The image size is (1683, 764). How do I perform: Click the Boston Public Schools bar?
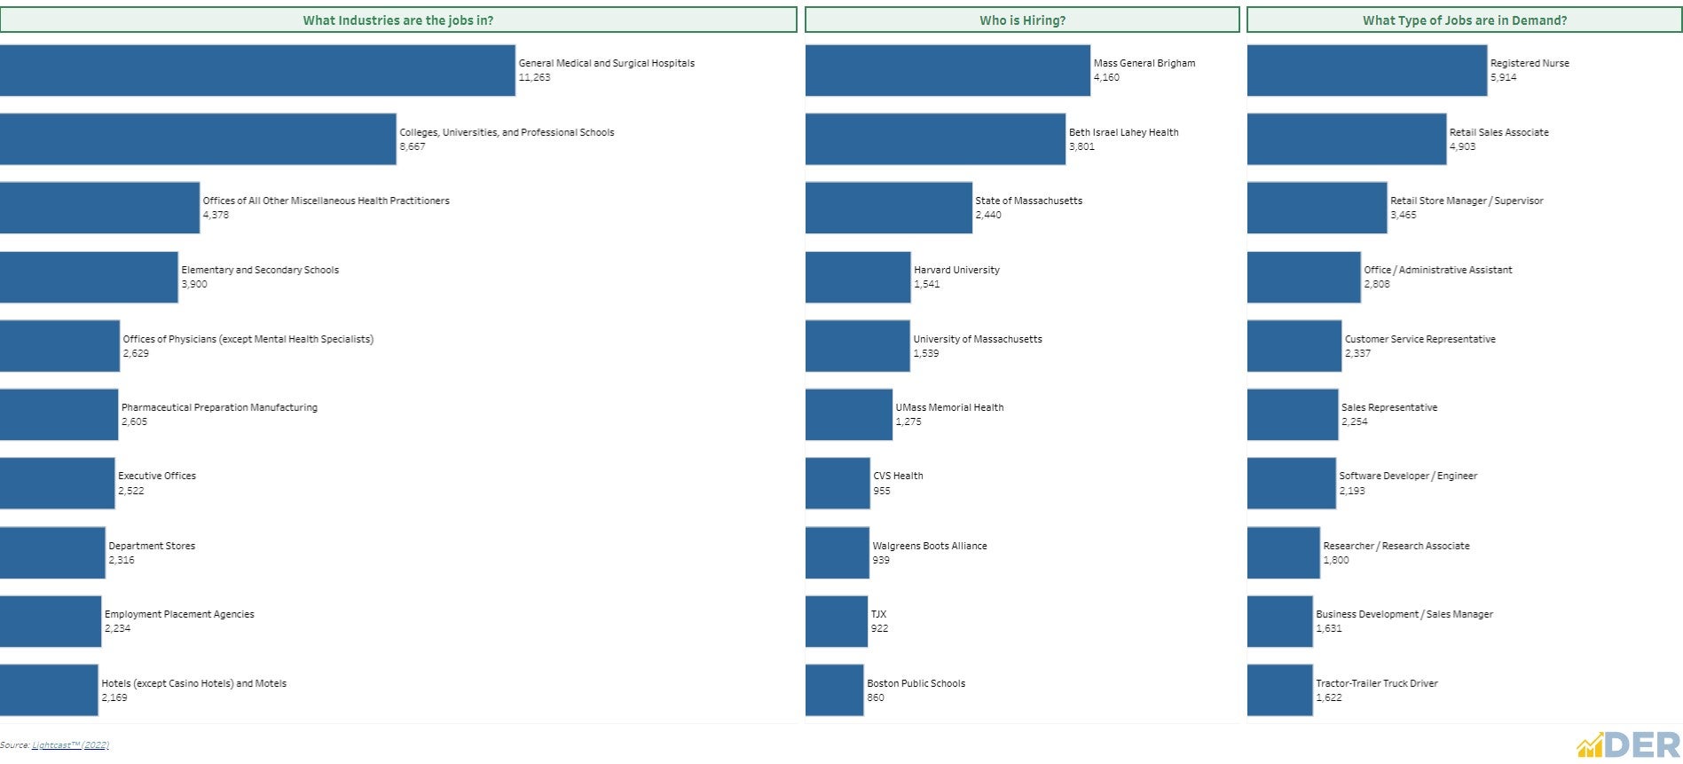(834, 690)
